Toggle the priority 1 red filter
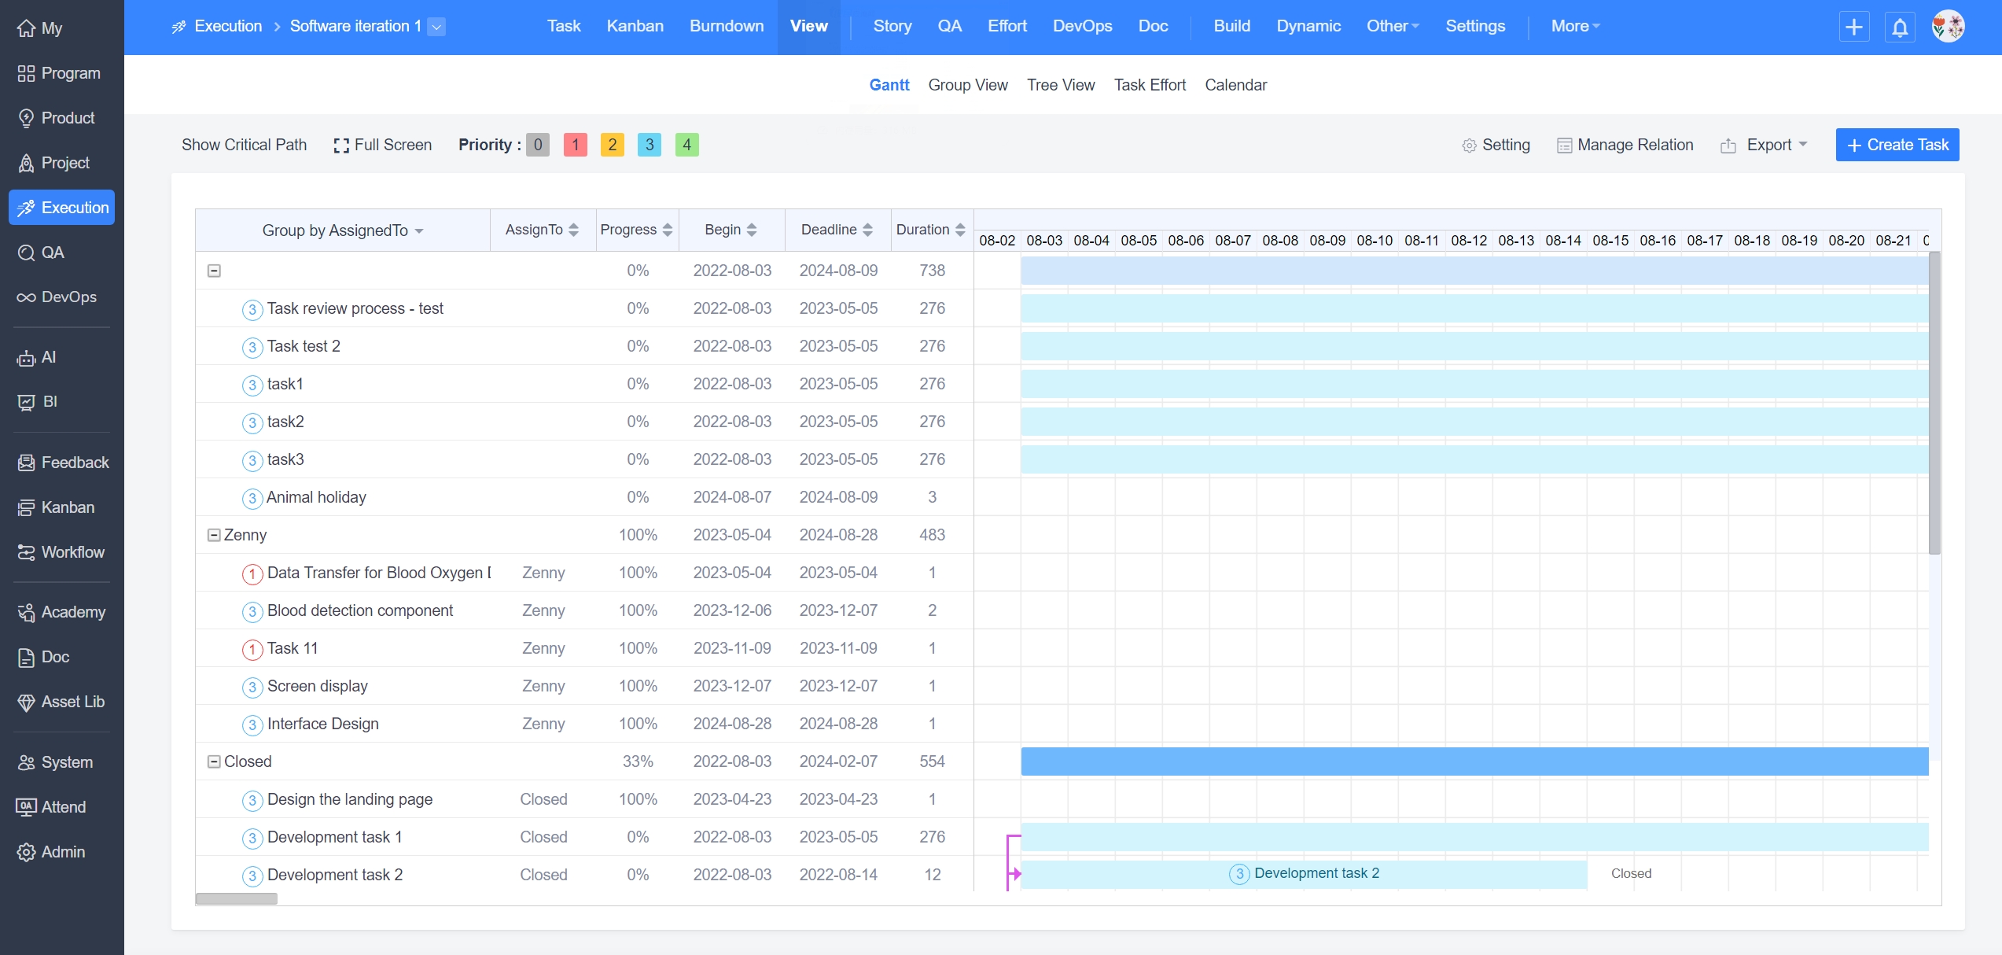2002x955 pixels. point(575,145)
